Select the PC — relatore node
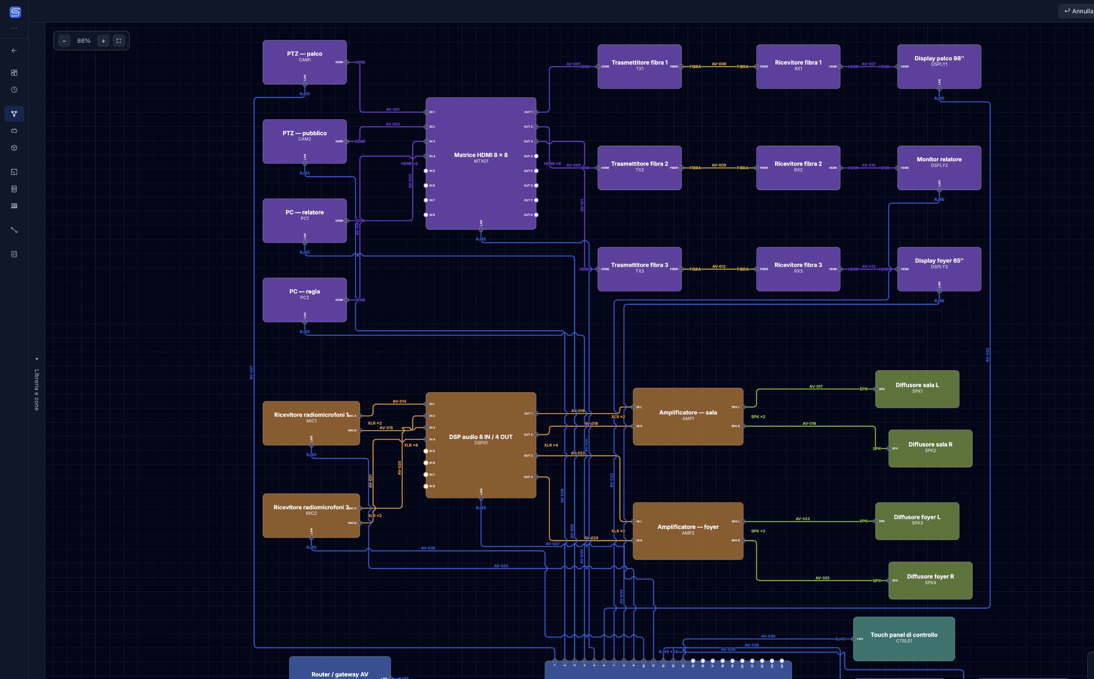Viewport: 1094px width, 679px height. pyautogui.click(x=304, y=221)
